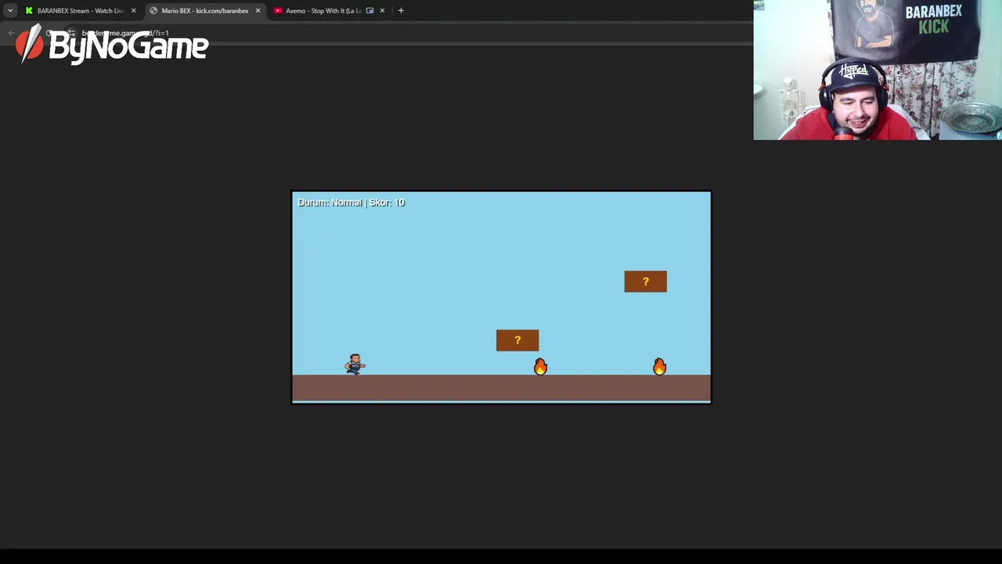
Task: Select the Mario BEX tab
Action: (205, 11)
